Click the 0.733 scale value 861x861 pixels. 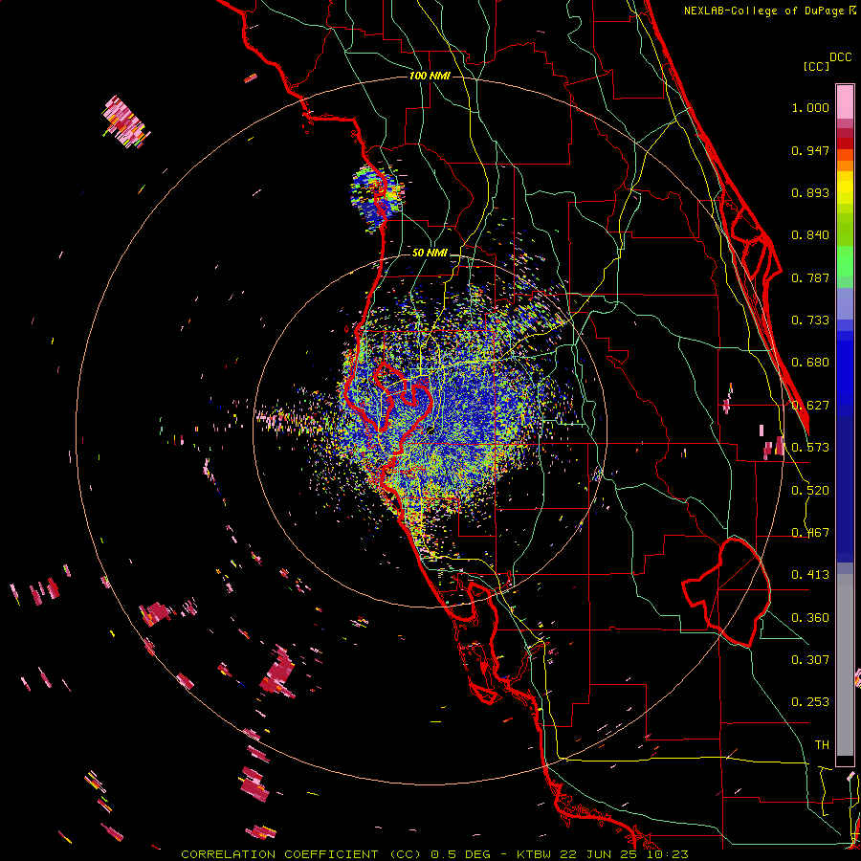tap(810, 320)
